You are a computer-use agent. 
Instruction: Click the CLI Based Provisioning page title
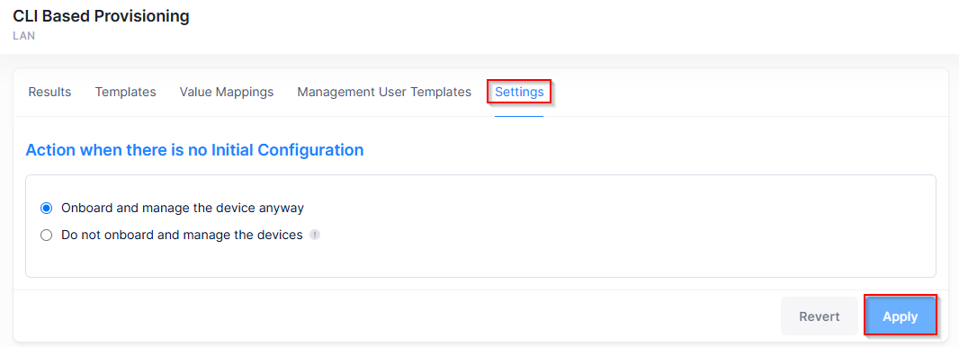click(101, 16)
